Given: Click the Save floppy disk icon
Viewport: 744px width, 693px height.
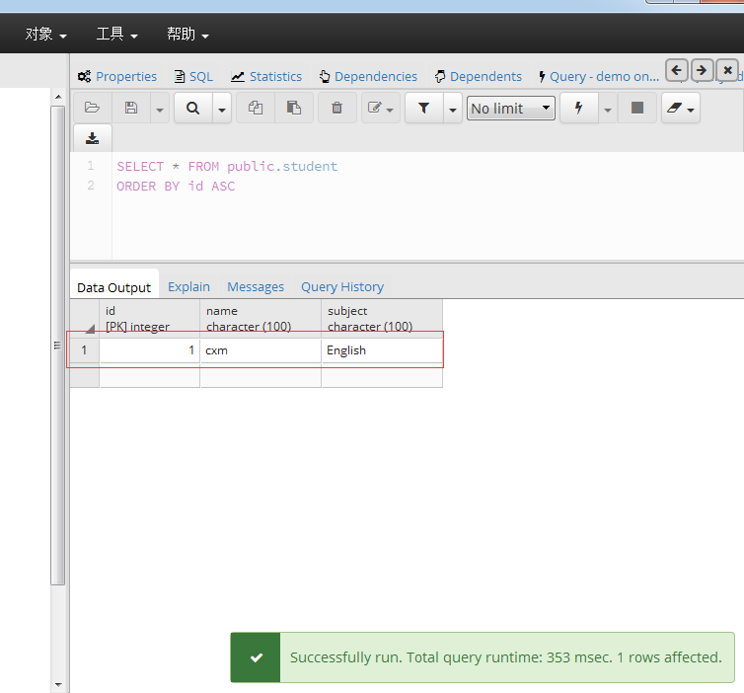Looking at the screenshot, I should [x=131, y=109].
